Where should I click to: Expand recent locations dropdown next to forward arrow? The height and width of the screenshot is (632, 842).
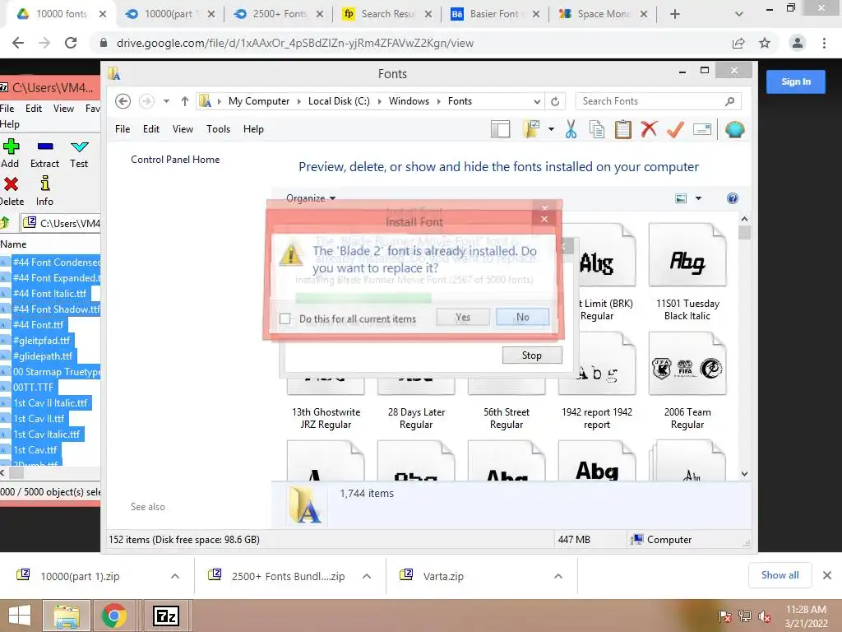[x=166, y=101]
